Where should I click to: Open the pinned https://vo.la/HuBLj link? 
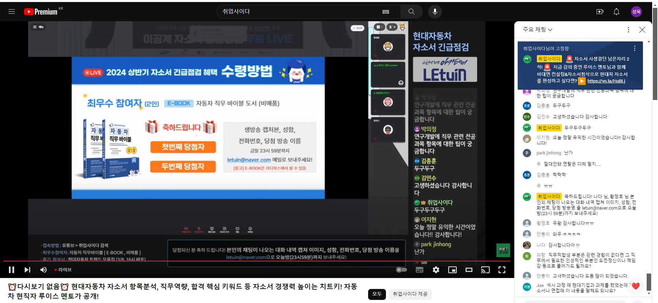606,81
